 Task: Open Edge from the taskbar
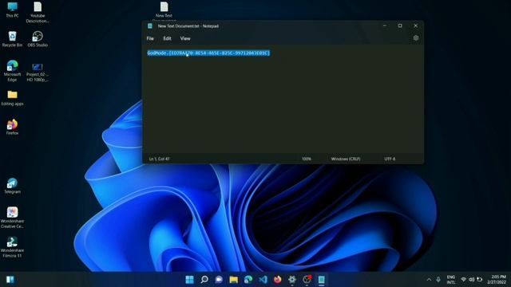pos(248,280)
